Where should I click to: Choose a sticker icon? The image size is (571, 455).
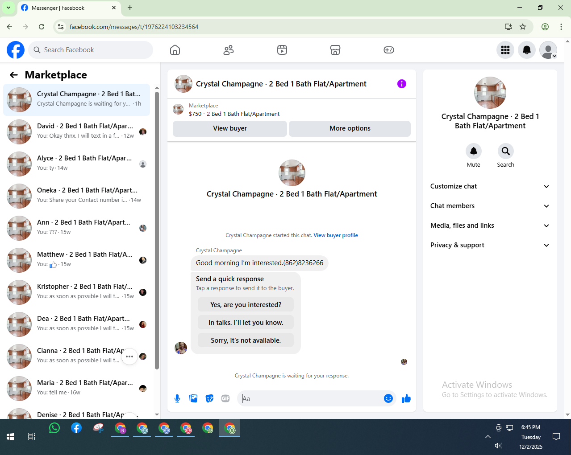(x=209, y=398)
